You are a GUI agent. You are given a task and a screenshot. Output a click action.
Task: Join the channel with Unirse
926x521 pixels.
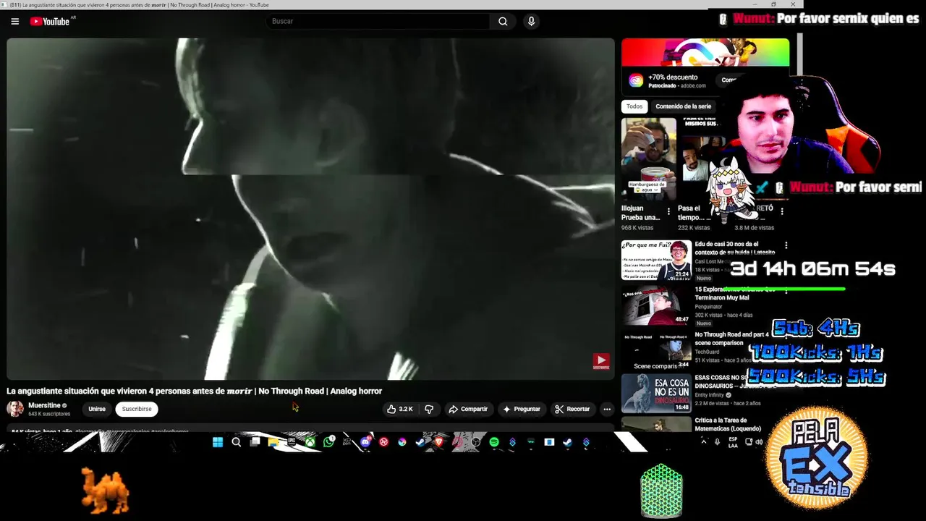97,409
